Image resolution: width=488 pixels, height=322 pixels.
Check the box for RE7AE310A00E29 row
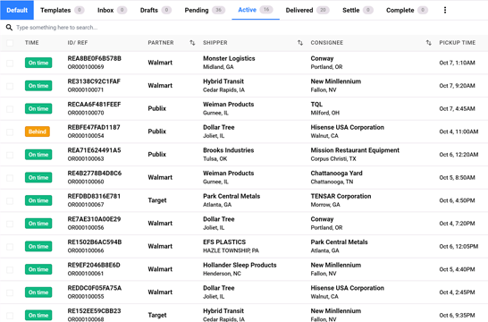pyautogui.click(x=10, y=224)
